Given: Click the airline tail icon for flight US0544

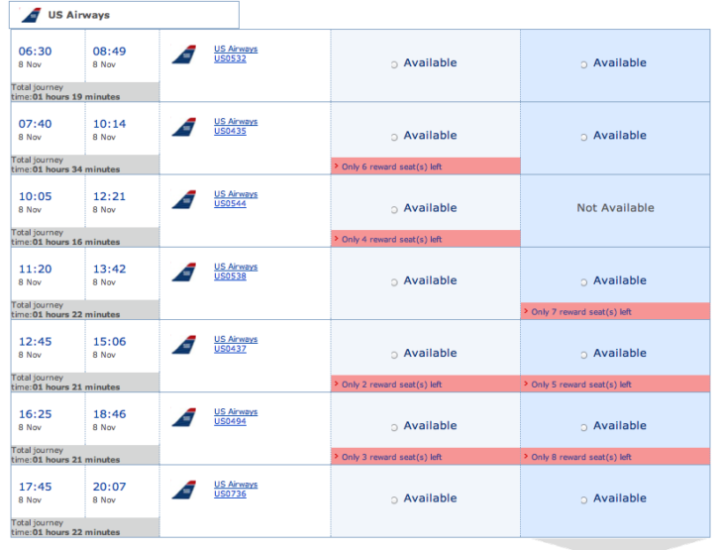Looking at the screenshot, I should [x=184, y=199].
